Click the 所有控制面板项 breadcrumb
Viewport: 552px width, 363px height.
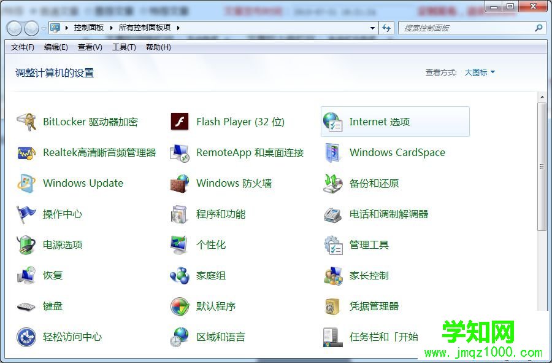(145, 28)
